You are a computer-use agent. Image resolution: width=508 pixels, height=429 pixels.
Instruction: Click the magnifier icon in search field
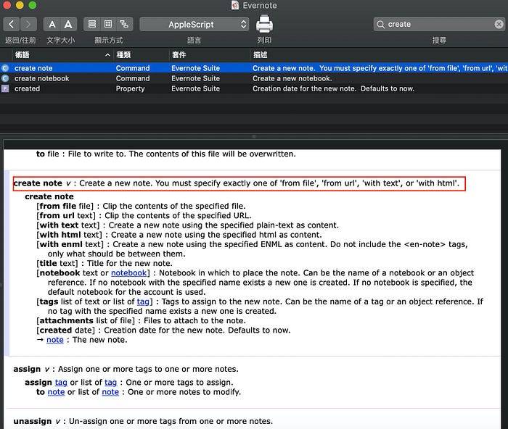click(x=381, y=24)
